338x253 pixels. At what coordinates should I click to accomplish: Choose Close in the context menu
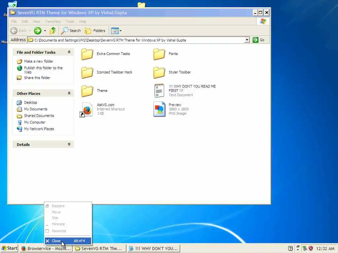point(68,241)
